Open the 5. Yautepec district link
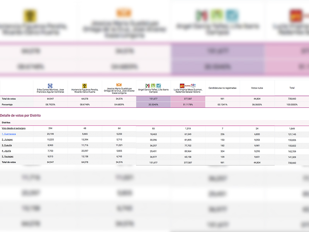Image resolution: width=309 pixels, height=232 pixels. pos(7,157)
